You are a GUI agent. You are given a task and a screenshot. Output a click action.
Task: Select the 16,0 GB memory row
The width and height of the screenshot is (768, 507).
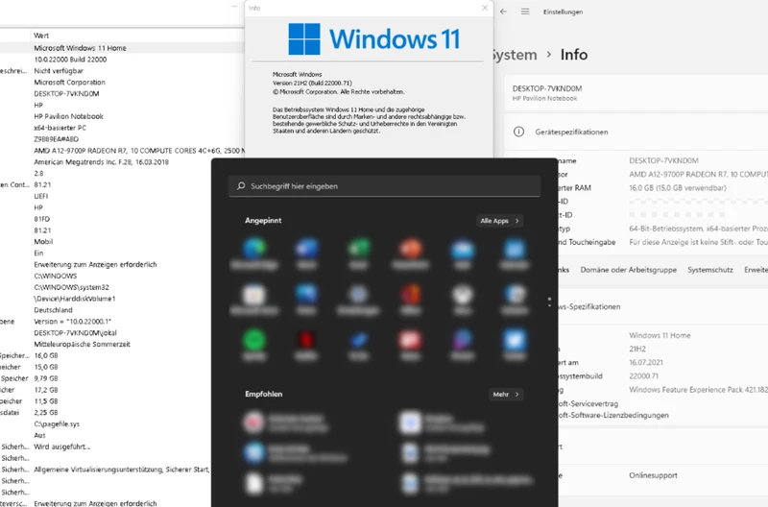pyautogui.click(x=45, y=355)
